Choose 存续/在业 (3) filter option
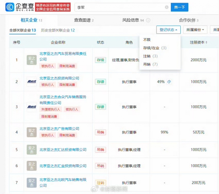The height and width of the screenshot is (194, 219). click(155, 48)
